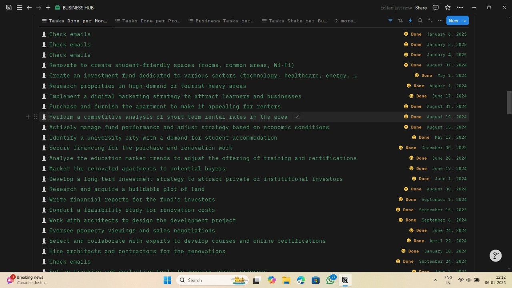Click the Done status dated December 30, 2023
Screen dimensions: 512x288
pyautogui.click(x=407, y=148)
